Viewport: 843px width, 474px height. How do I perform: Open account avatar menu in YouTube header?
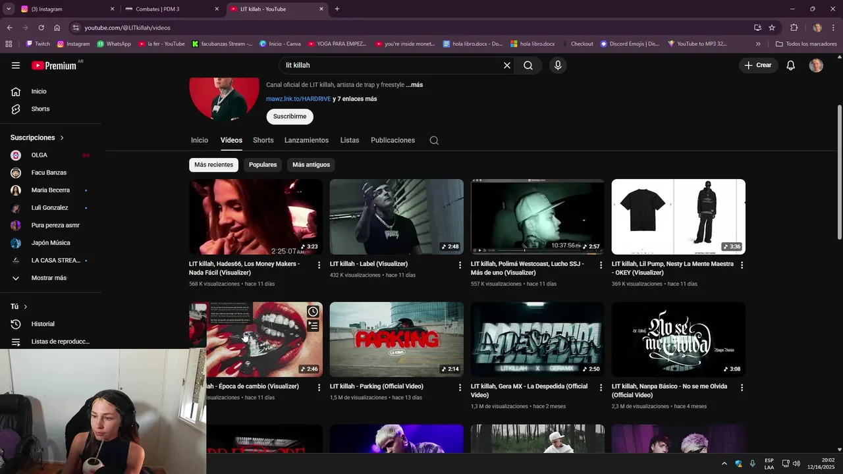click(816, 65)
